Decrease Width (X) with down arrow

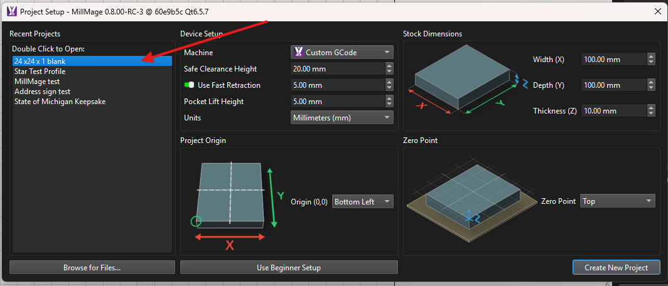tap(651, 62)
